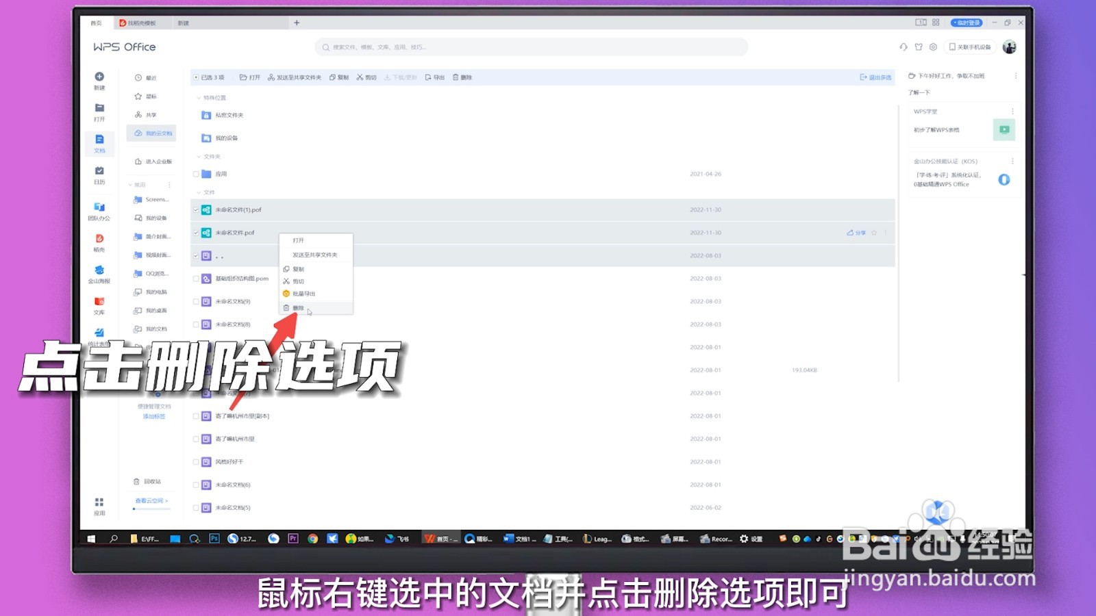Click the 添加标签 link
Screen dimensions: 1096x616
(154, 416)
